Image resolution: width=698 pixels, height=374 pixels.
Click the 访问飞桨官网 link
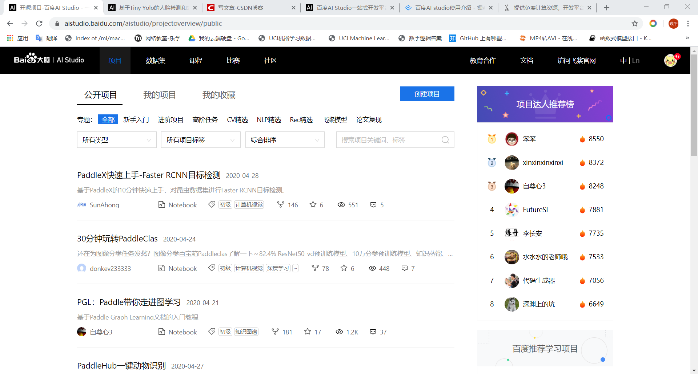pyautogui.click(x=577, y=60)
